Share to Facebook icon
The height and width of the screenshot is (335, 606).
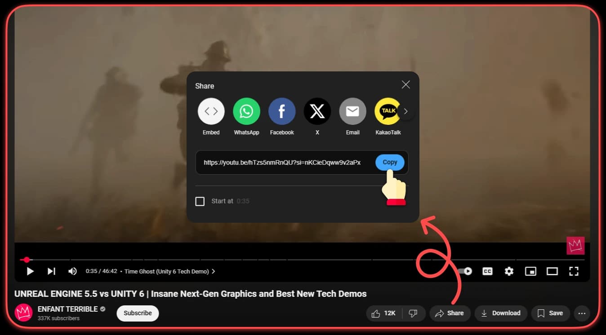click(282, 111)
